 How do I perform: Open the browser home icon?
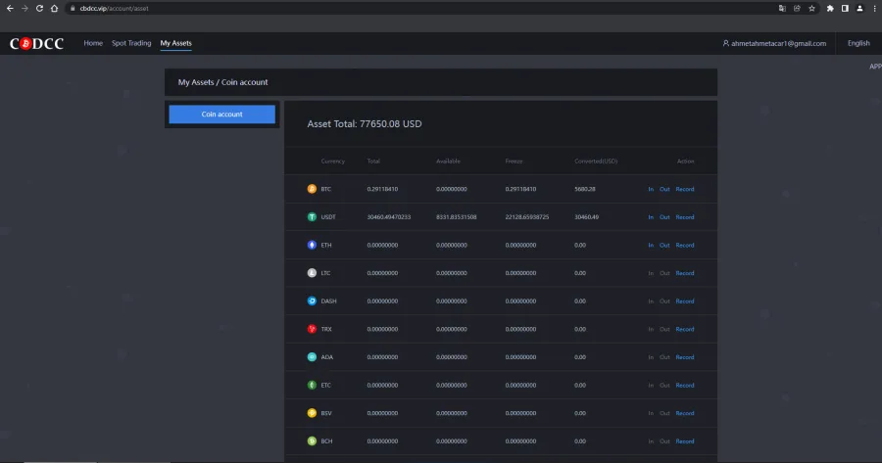click(54, 9)
